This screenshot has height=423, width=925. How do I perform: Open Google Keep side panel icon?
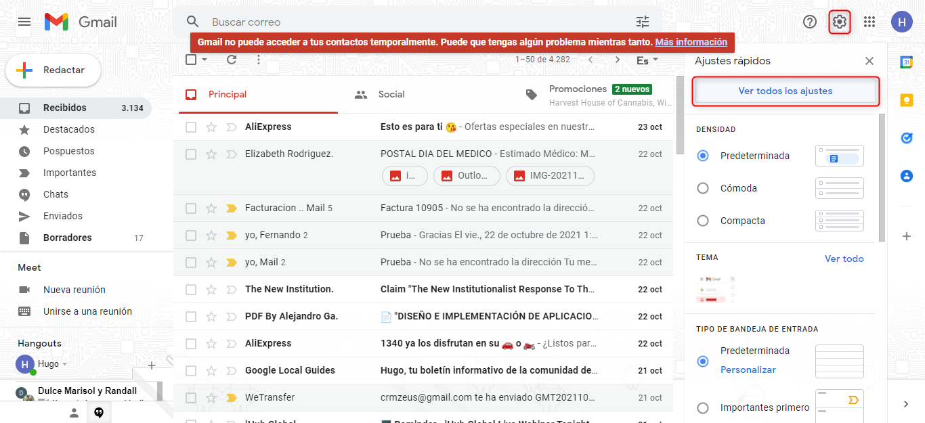coord(906,100)
